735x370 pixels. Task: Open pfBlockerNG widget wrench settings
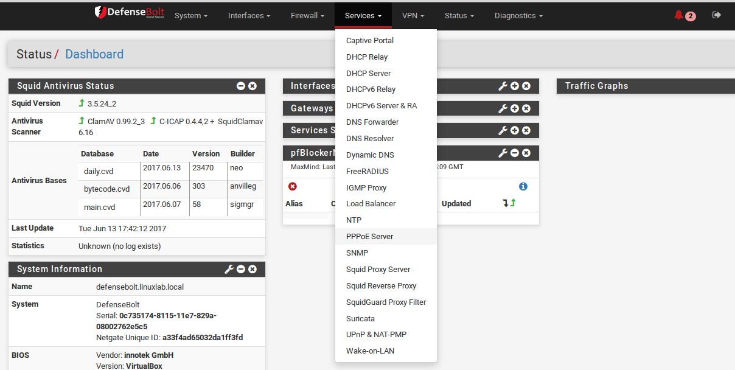(x=503, y=153)
